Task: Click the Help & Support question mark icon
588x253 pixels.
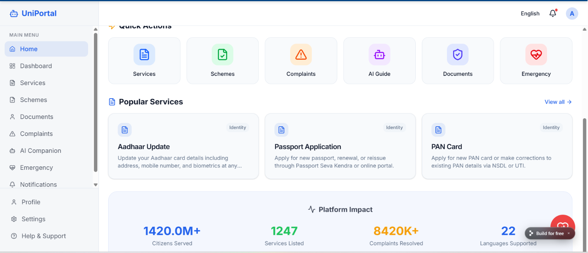Action: pyautogui.click(x=14, y=236)
